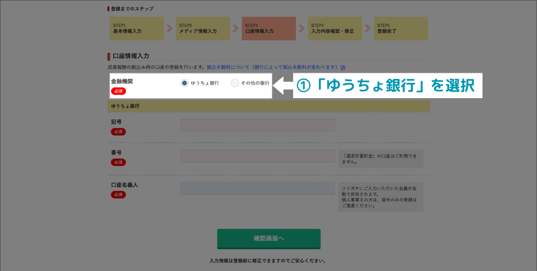This screenshot has height=271, width=537.
Task: Click the 必須 badge under 記号
Action: 119,132
